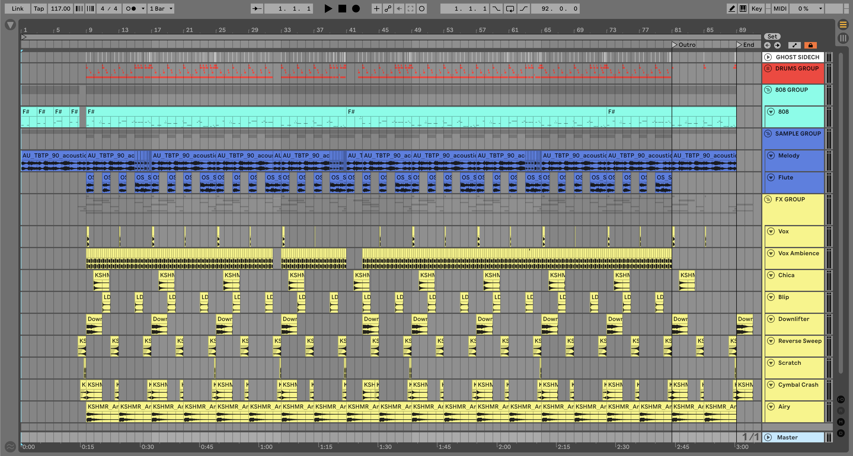Image resolution: width=853 pixels, height=456 pixels.
Task: Click the Tap tempo button
Action: click(x=39, y=9)
